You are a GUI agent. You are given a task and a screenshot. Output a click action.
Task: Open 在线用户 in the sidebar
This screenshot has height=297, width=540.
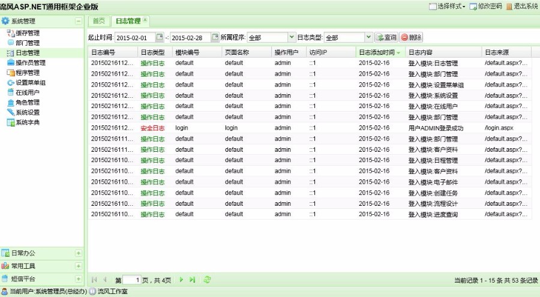[x=28, y=92]
